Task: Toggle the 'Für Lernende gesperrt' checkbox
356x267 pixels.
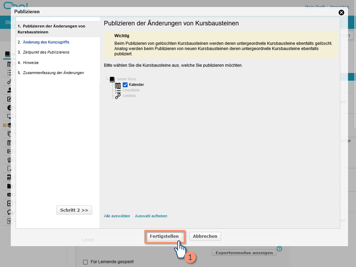Action: coord(86,262)
